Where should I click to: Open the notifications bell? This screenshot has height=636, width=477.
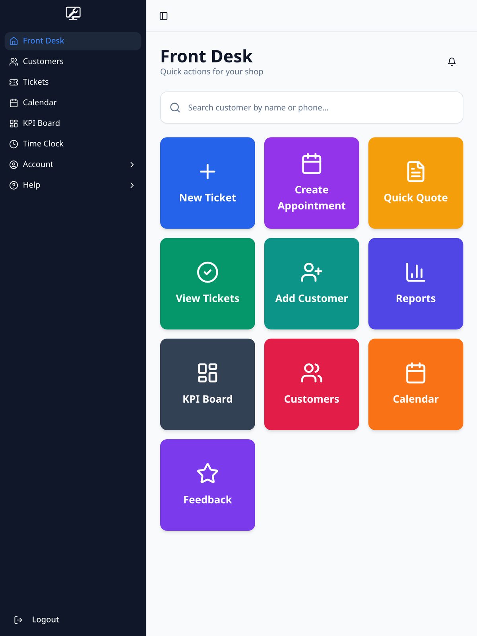[x=452, y=62]
